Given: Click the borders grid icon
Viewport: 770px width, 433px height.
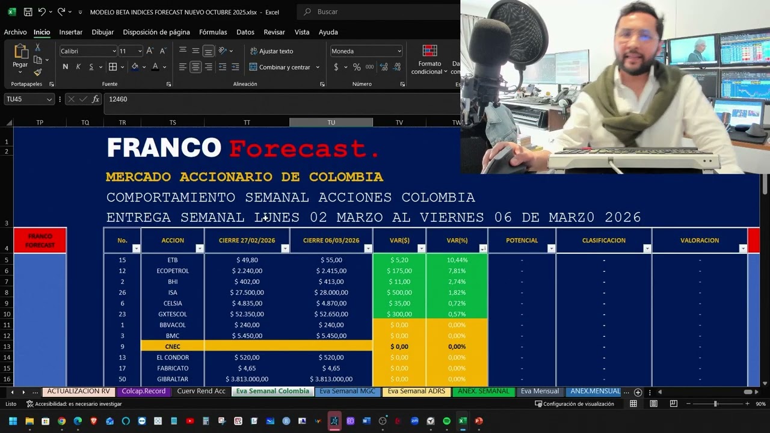Looking at the screenshot, I should click(x=112, y=67).
